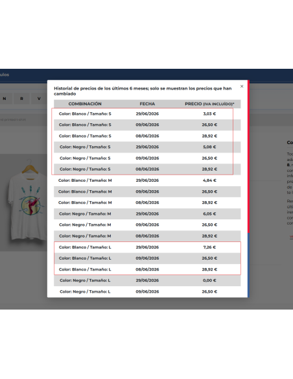Click the PRECIO (IVA incluido) column header

click(209, 104)
